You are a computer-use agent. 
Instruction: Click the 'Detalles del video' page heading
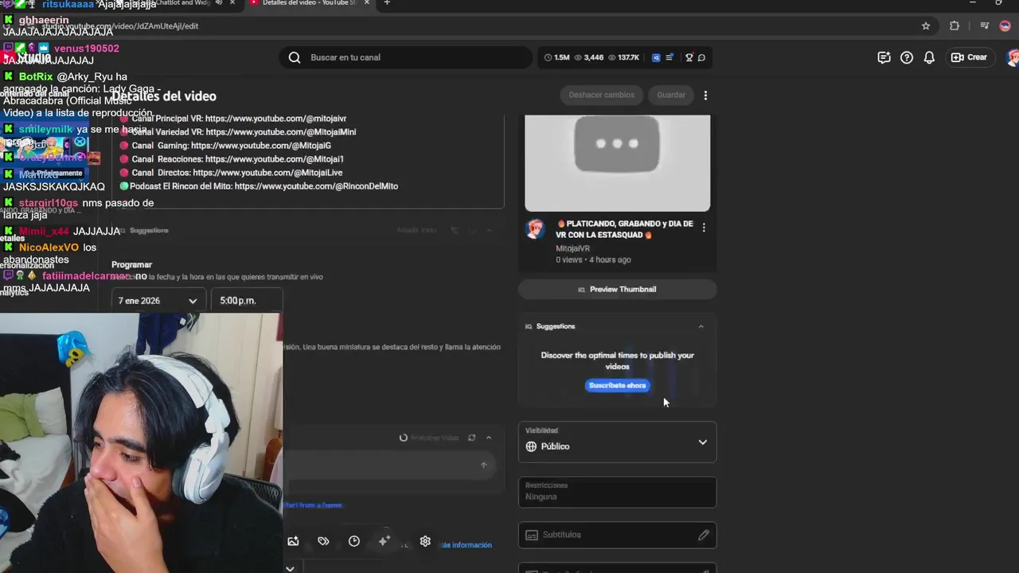tap(164, 96)
